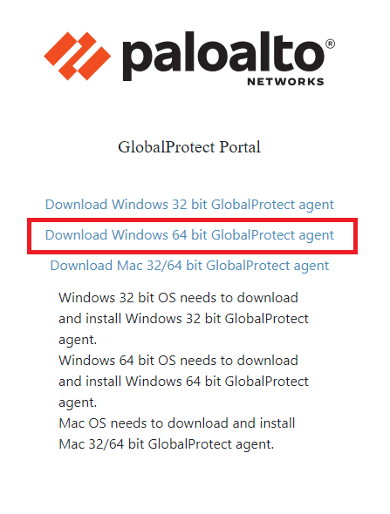The image size is (390, 514).
Task: Click 'agent.' after the Windows 32 bit instruction
Action: point(78,341)
